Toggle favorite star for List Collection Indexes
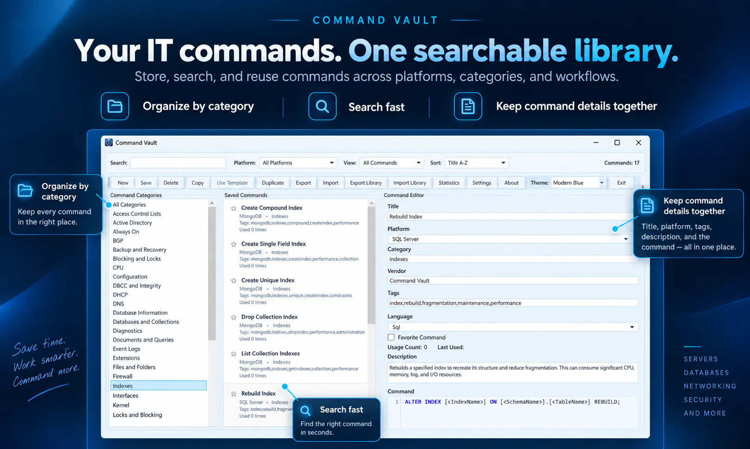Image resolution: width=750 pixels, height=449 pixels. click(x=234, y=354)
